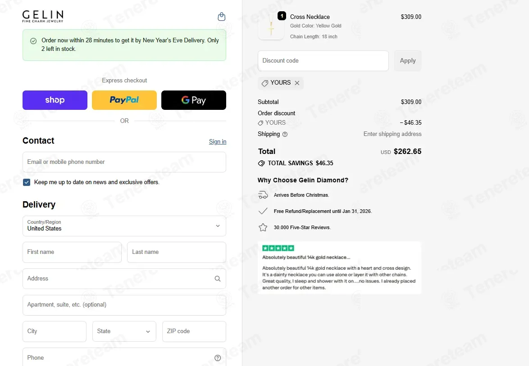This screenshot has width=529, height=366.
Task: Click the Phone field help icon
Action: click(218, 358)
